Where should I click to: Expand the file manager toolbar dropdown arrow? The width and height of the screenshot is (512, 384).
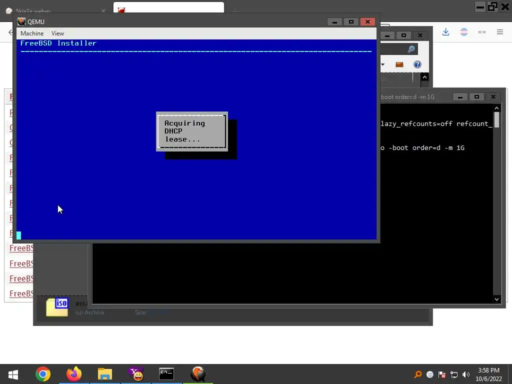click(382, 64)
